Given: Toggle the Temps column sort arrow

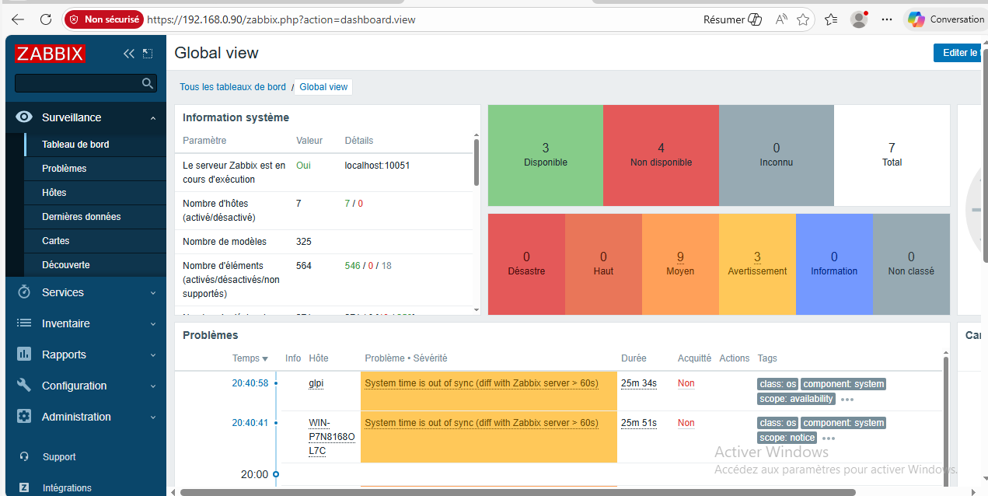Looking at the screenshot, I should point(267,358).
